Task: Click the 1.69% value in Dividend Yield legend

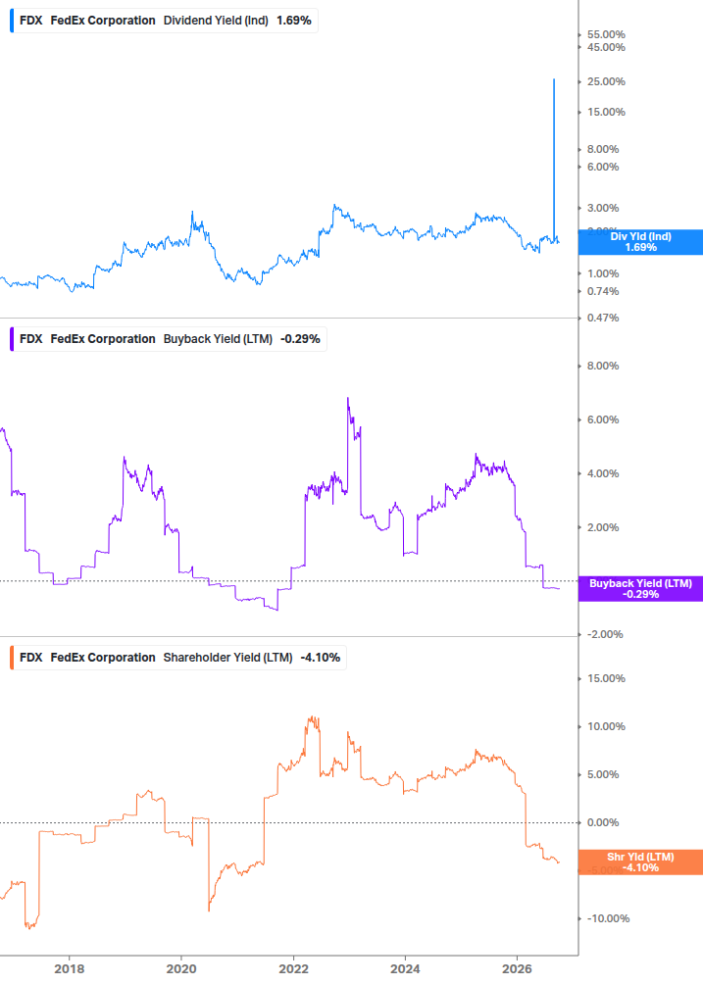Action: click(x=294, y=21)
